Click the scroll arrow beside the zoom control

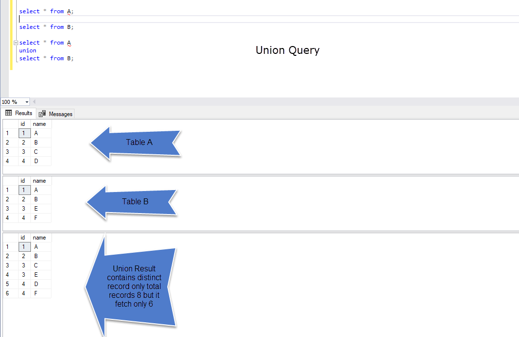tap(34, 101)
